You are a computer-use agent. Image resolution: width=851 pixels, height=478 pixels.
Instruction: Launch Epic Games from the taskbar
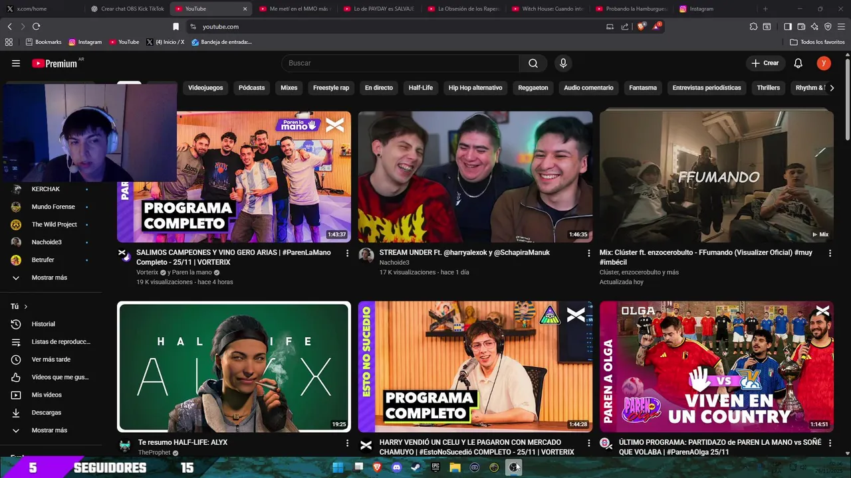pos(435,467)
